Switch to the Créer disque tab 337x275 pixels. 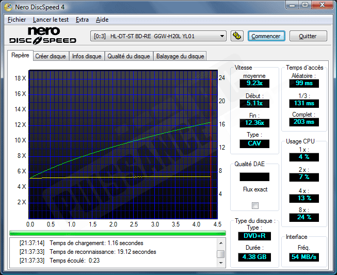[51, 56]
